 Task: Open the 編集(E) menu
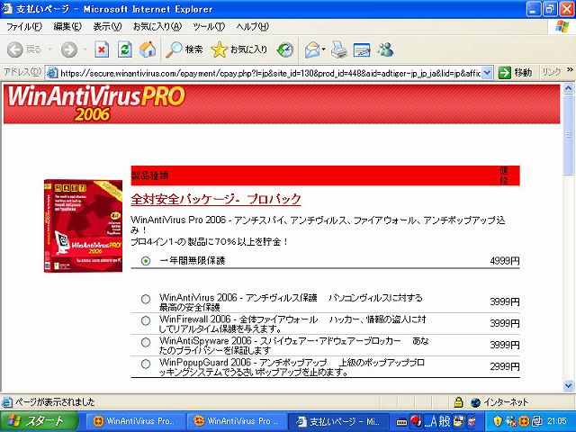point(67,26)
